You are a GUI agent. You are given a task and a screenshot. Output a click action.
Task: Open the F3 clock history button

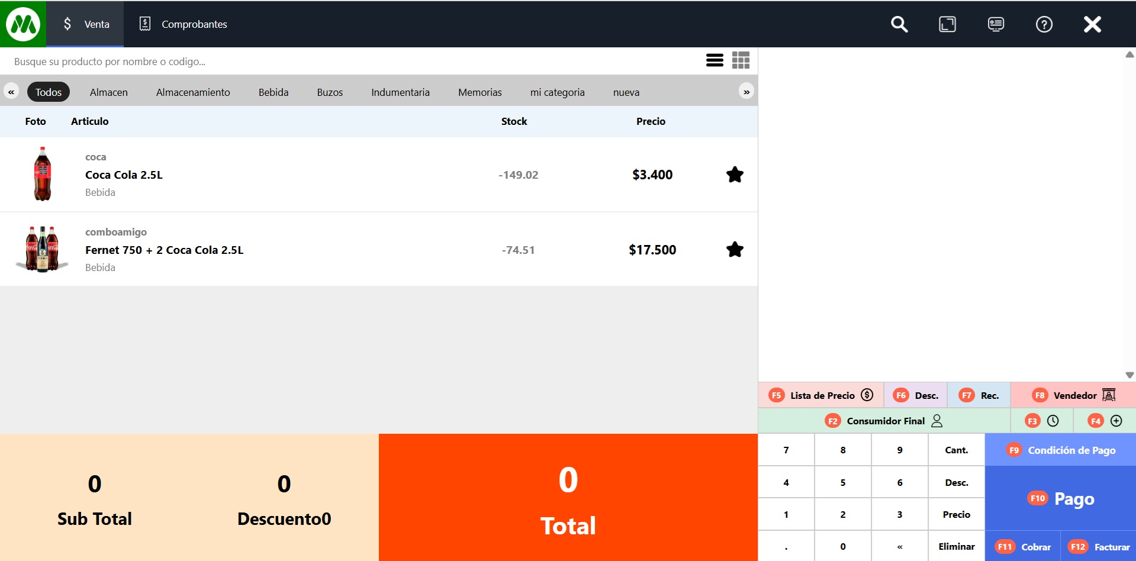(1042, 421)
